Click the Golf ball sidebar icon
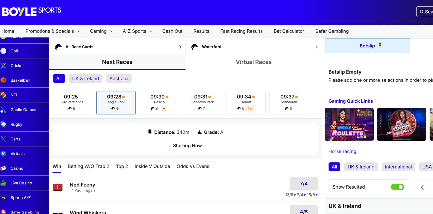This screenshot has height=214, width=433. (x=3, y=51)
